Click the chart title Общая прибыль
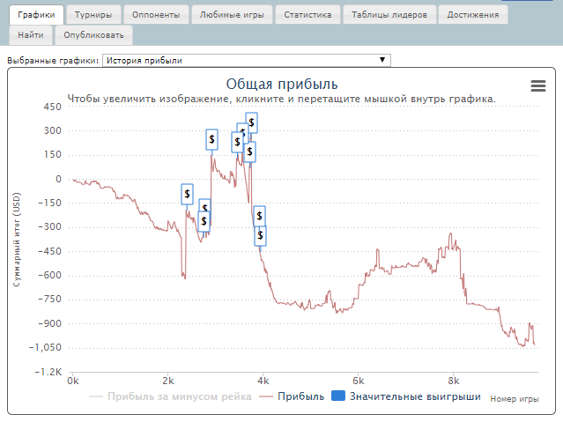 (x=282, y=84)
